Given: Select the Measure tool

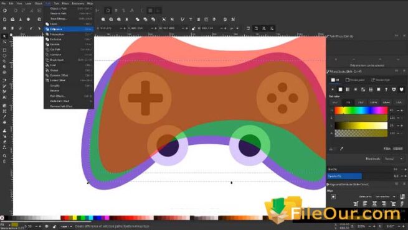Looking at the screenshot, I should [4, 161].
